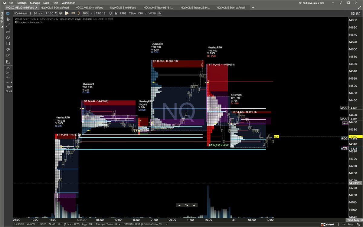Open the Data menu
This screenshot has width=363, height=227.
pyautogui.click(x=46, y=3)
